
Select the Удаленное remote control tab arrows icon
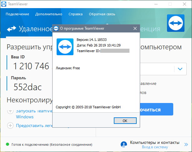(11, 29)
